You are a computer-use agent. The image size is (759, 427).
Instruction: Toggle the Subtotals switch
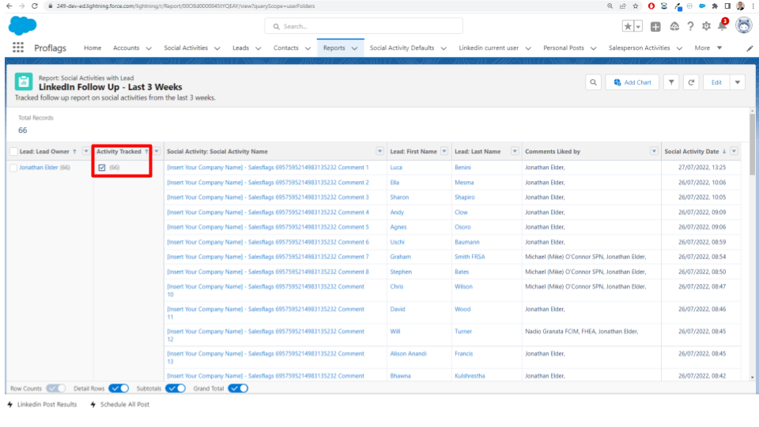tap(176, 388)
